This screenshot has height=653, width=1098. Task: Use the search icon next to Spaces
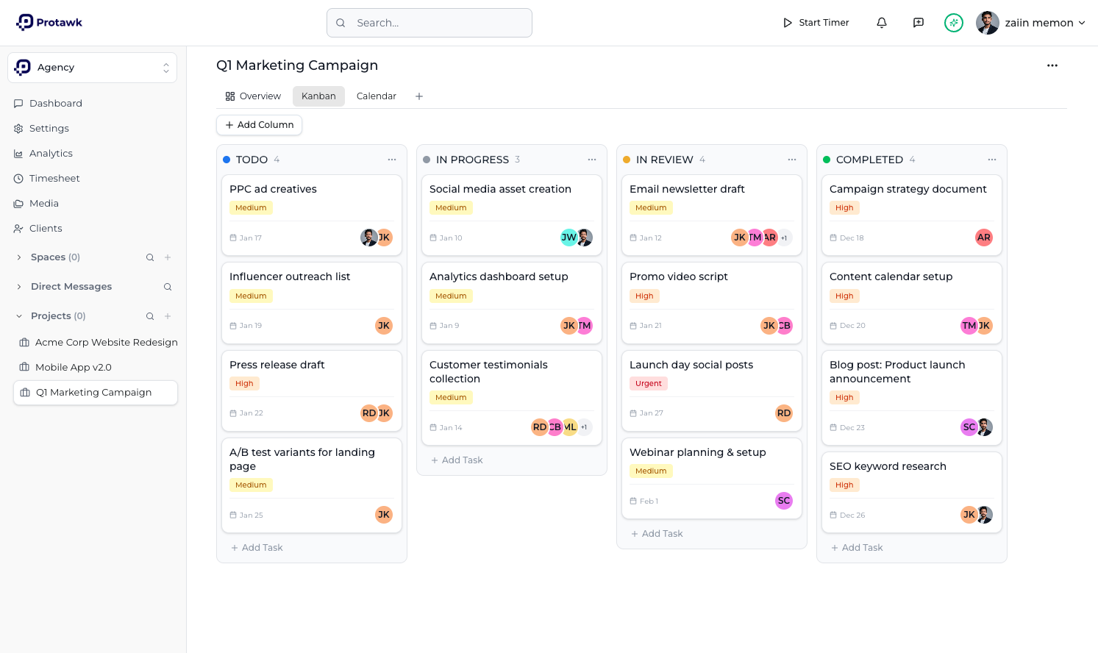pos(149,257)
